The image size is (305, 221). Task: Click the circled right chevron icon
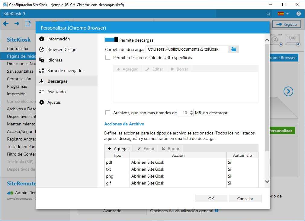click(x=288, y=91)
